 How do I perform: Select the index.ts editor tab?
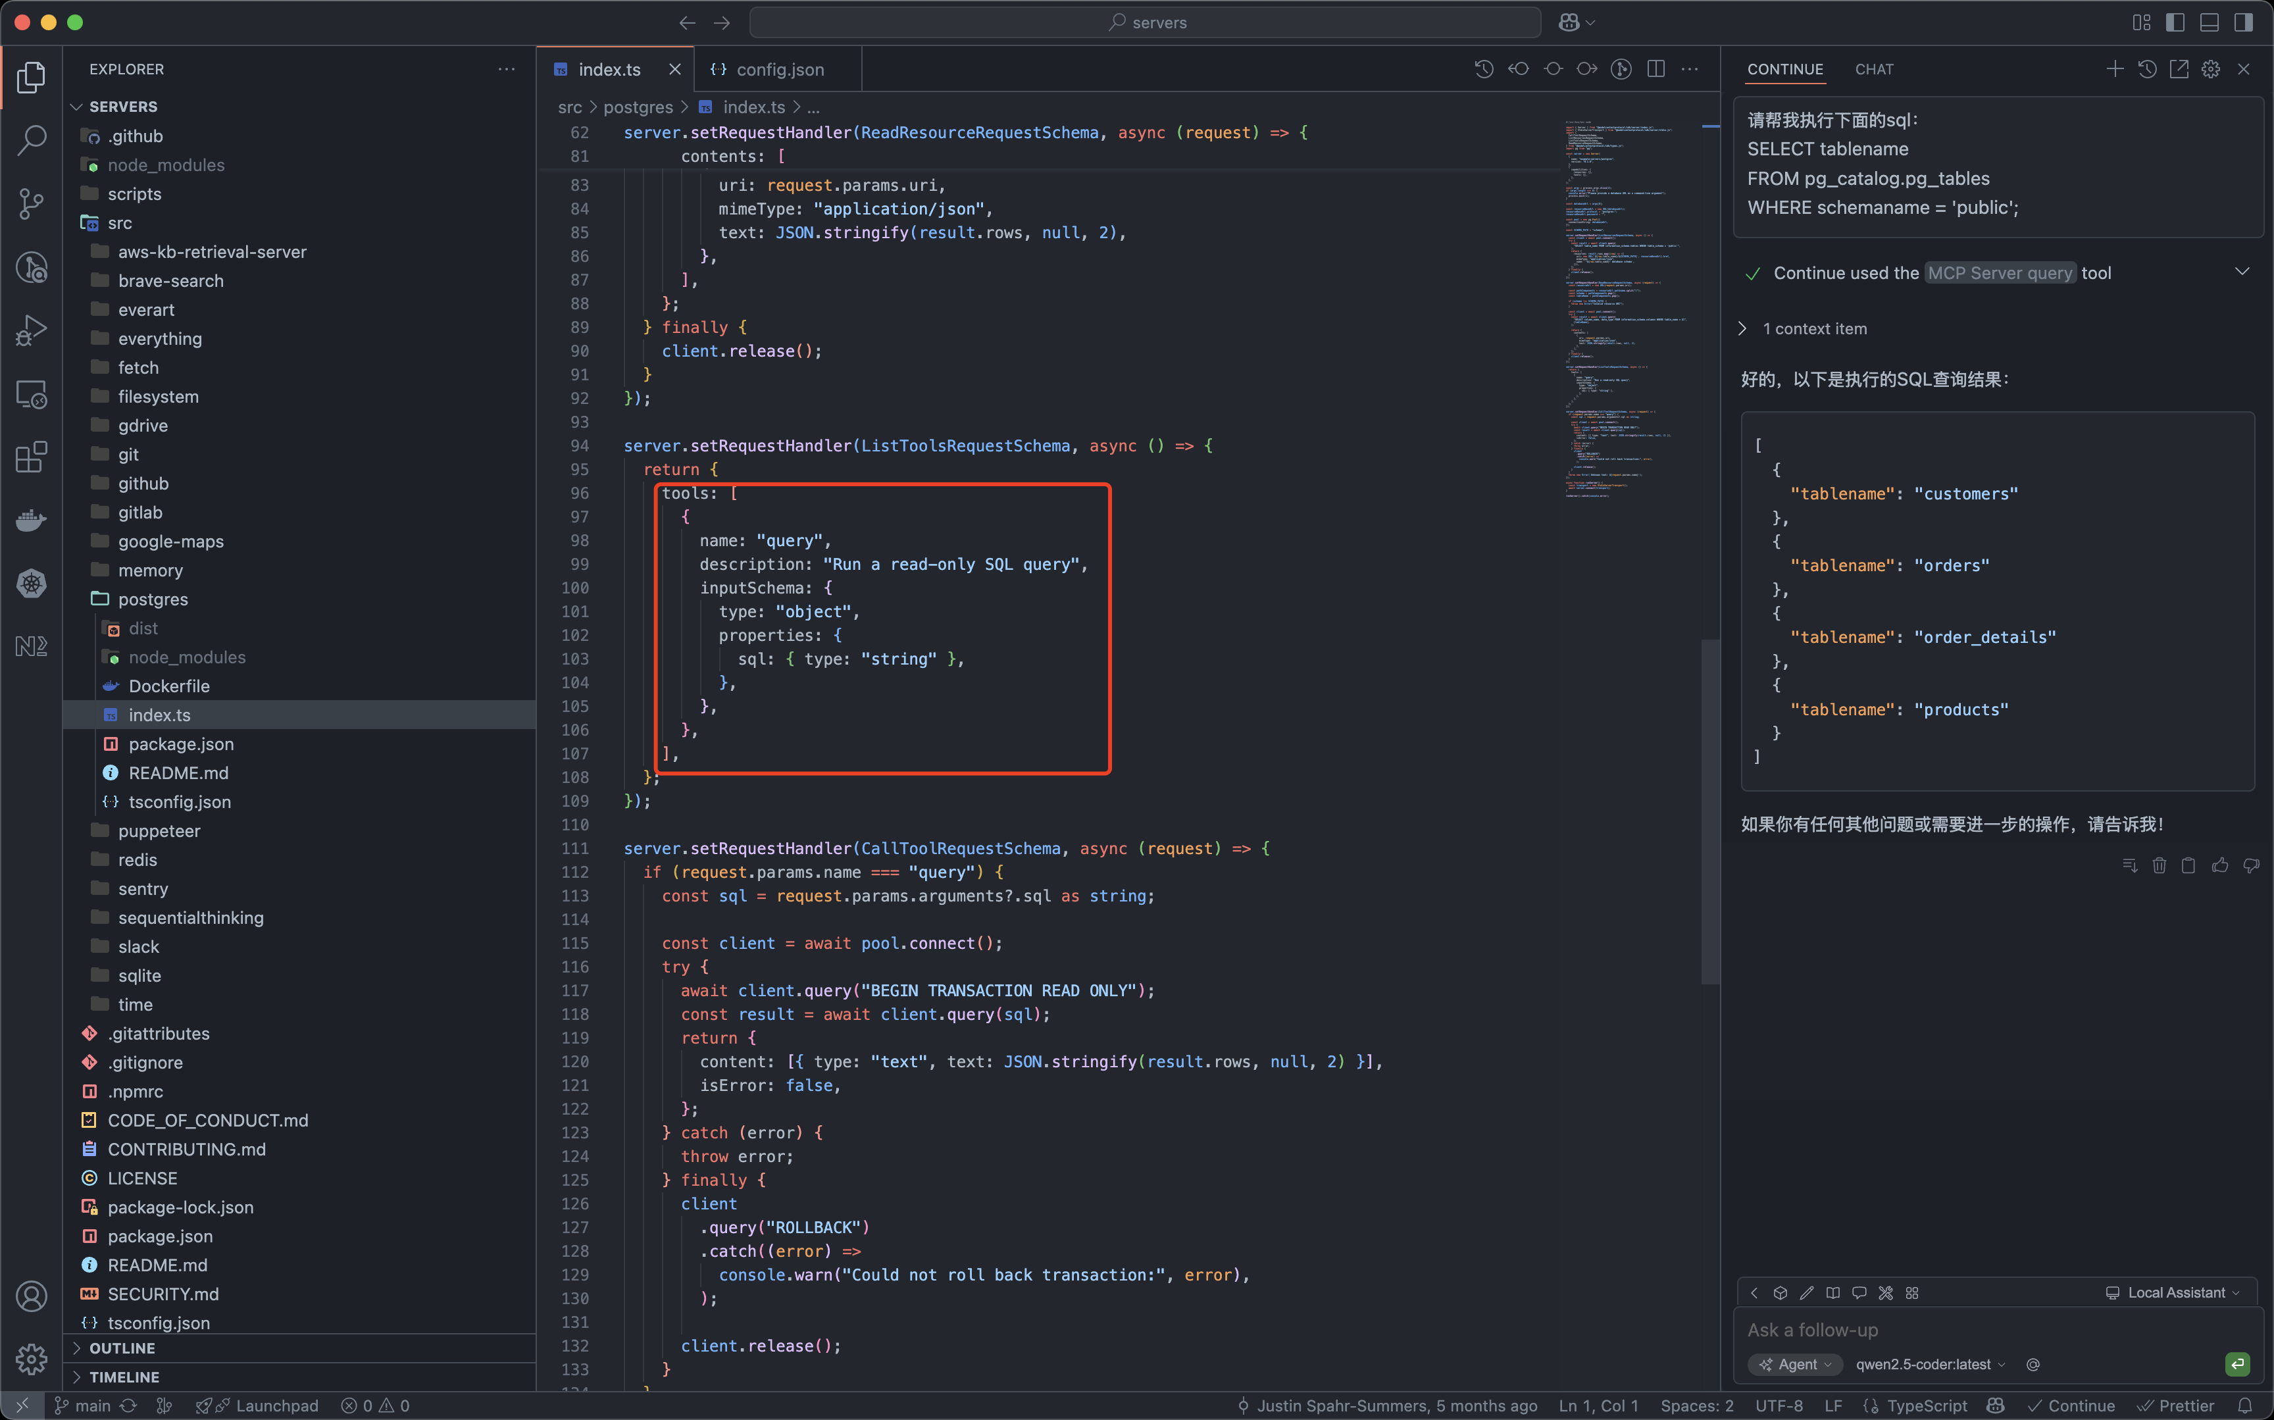[x=609, y=70]
